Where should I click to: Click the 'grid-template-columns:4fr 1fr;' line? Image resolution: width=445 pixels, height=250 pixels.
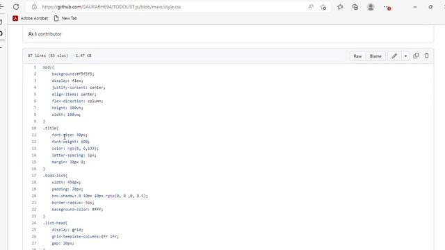85,236
